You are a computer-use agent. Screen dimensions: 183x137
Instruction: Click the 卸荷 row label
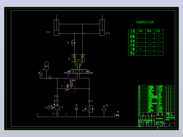tap(132, 36)
